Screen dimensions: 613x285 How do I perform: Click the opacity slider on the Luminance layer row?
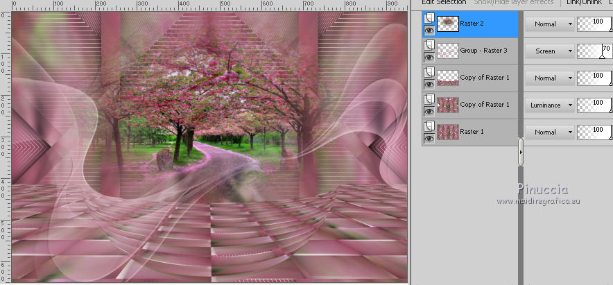[x=595, y=105]
